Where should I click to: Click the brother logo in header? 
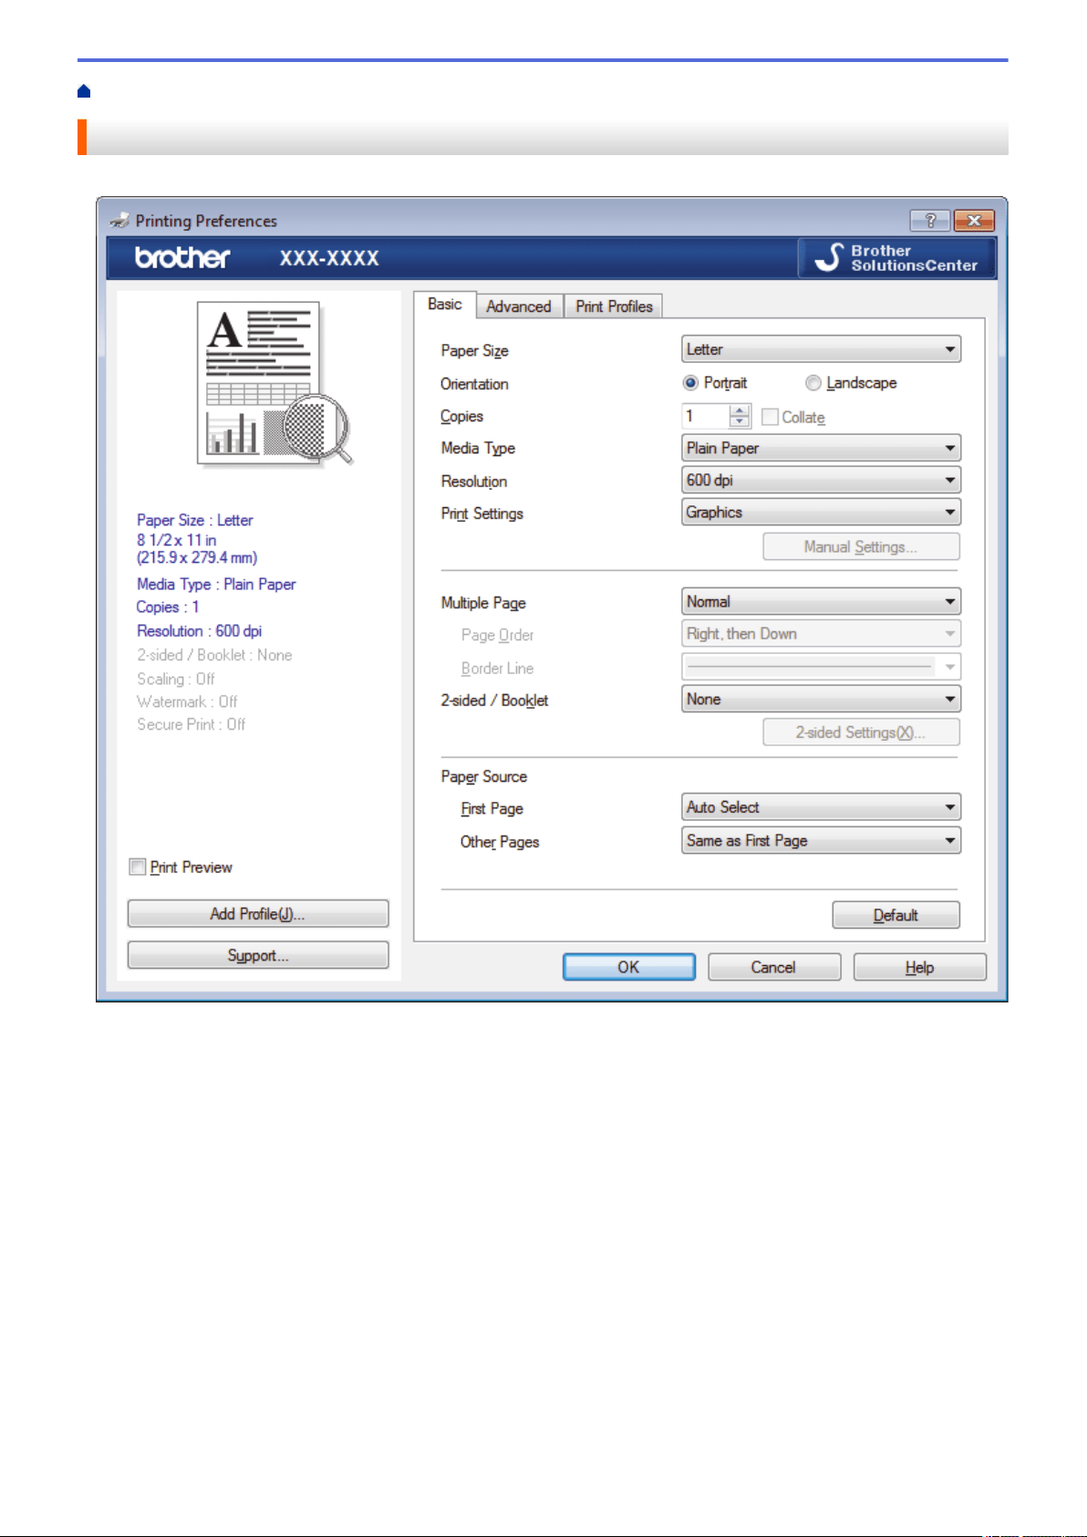pos(182,258)
